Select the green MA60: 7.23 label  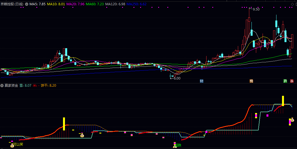coord(95,4)
